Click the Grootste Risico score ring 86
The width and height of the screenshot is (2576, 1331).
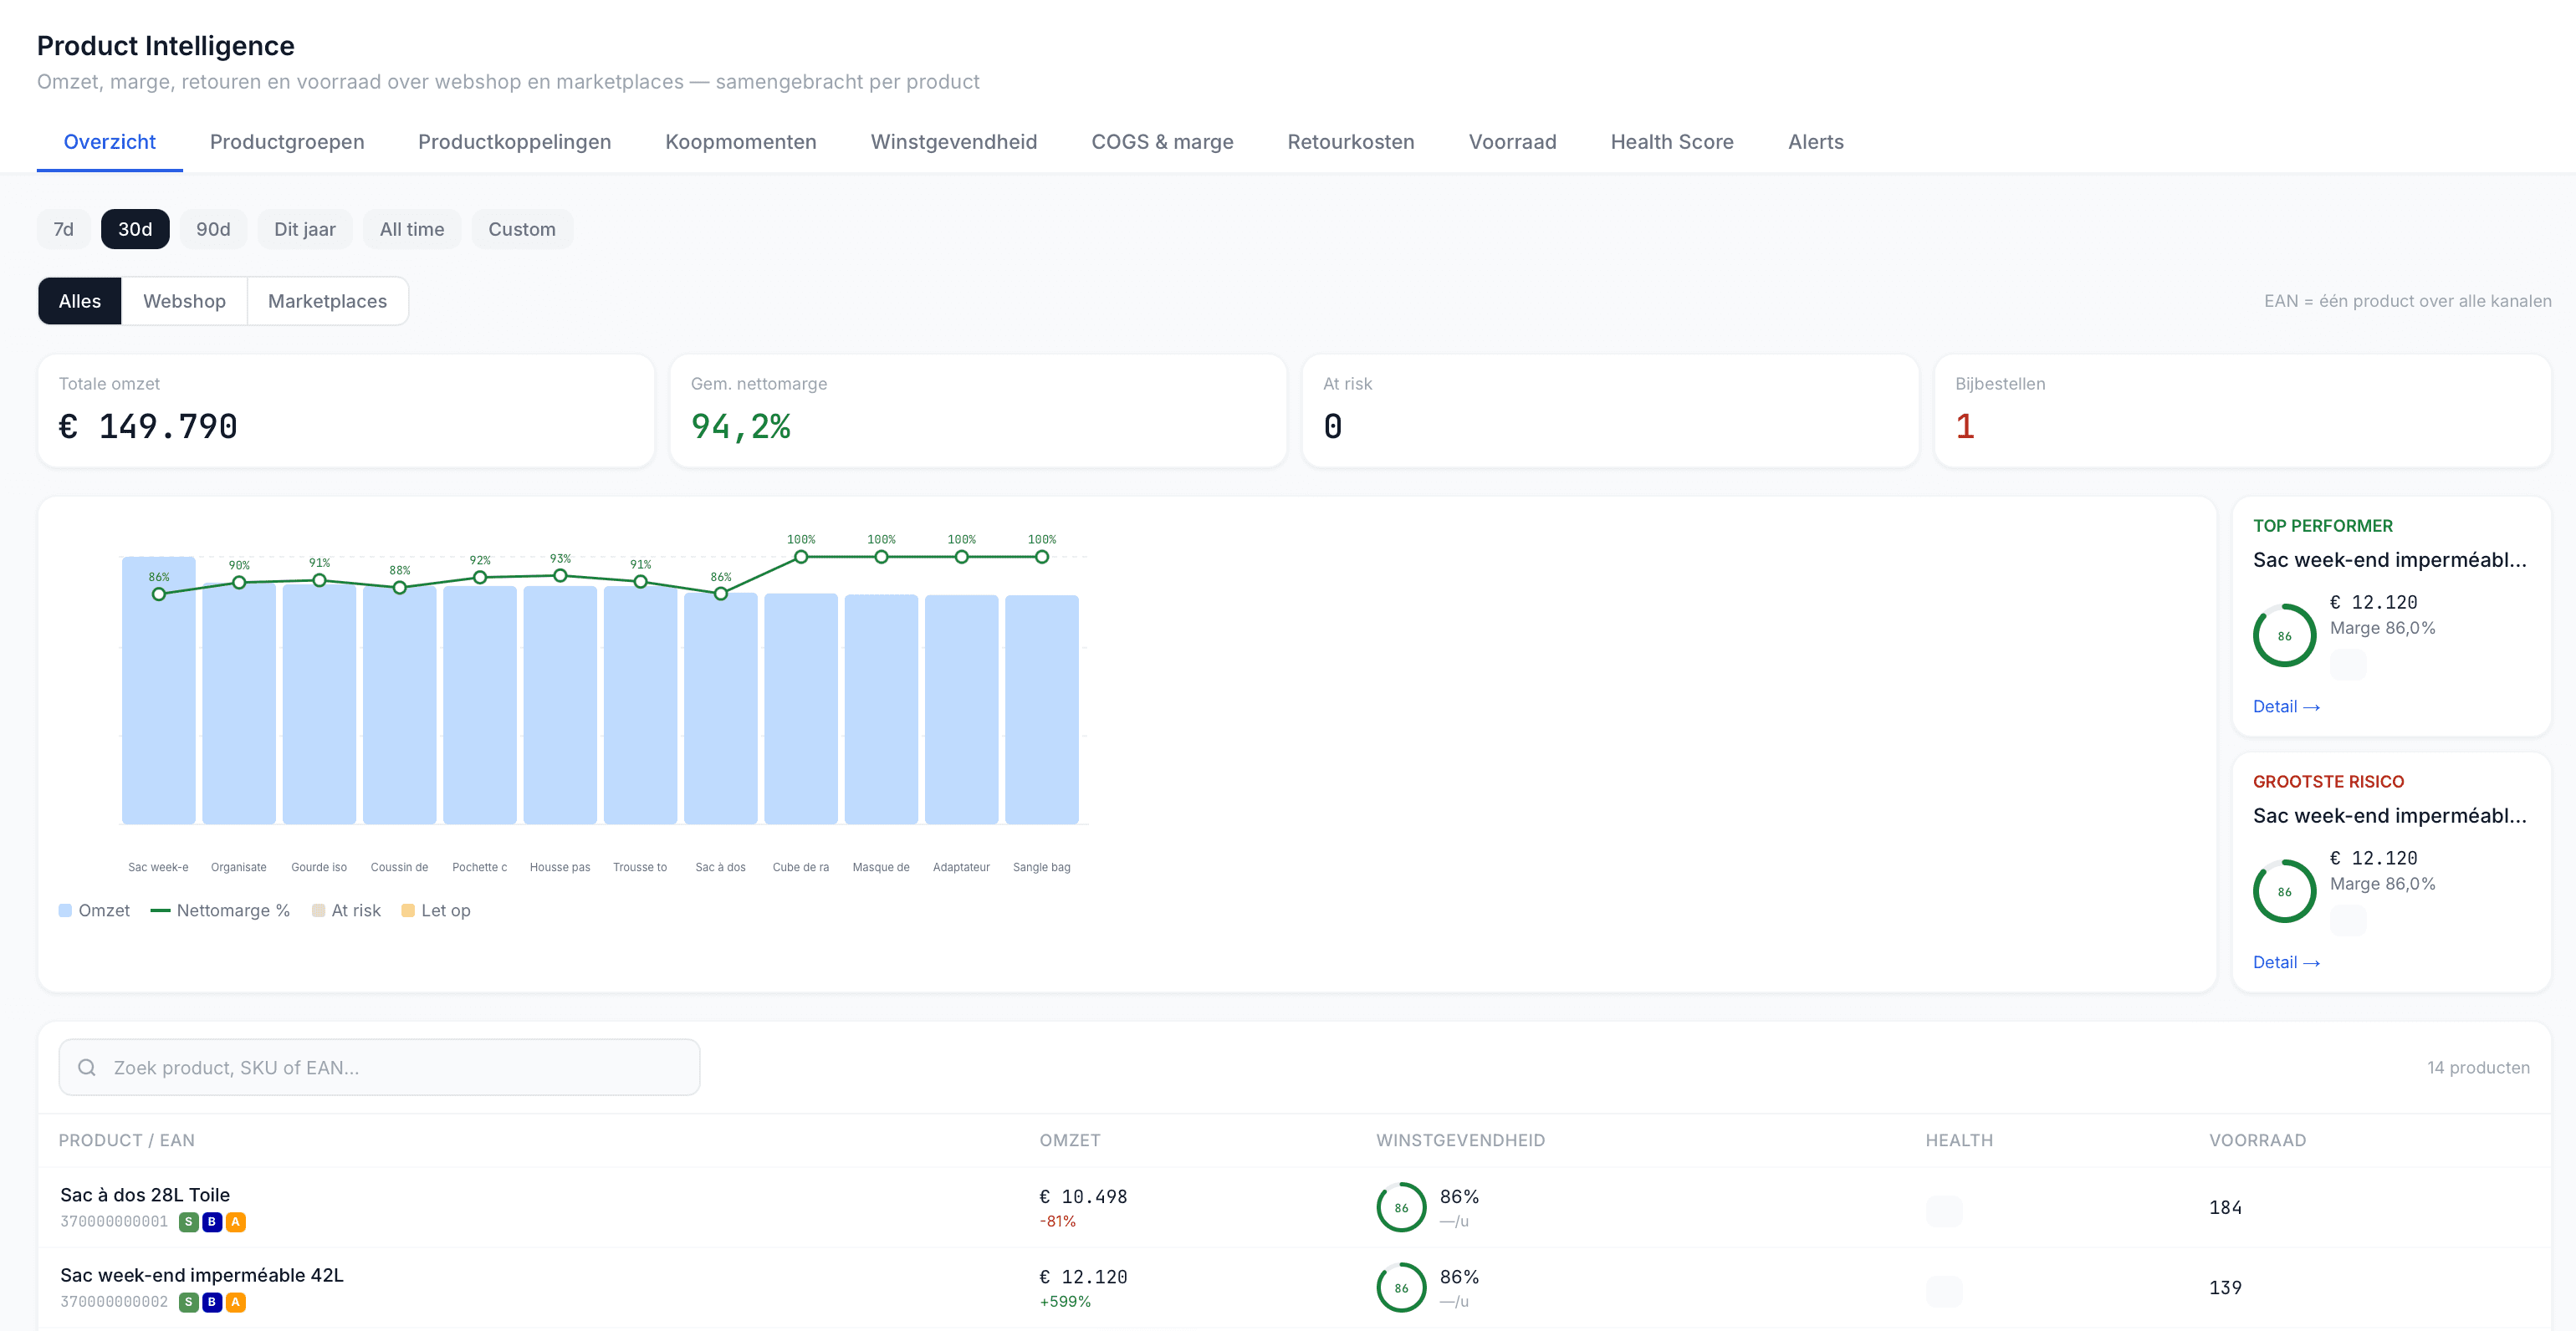pos(2284,891)
